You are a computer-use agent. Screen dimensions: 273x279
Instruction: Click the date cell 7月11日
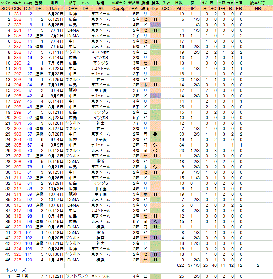pyautogui.click(x=56, y=52)
